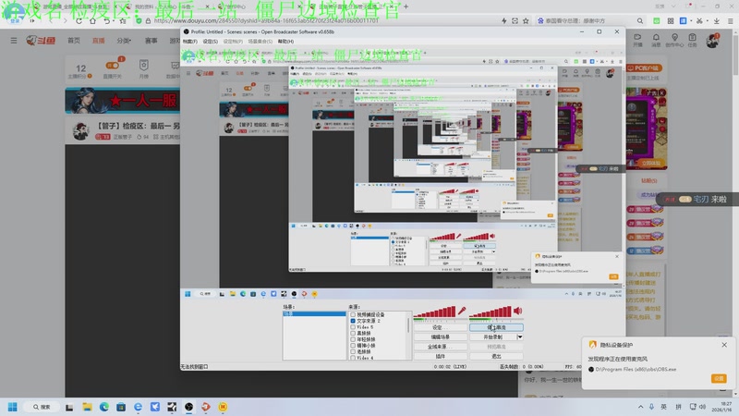Click the 退出 button in OBS
739x416 pixels.
[x=496, y=356]
